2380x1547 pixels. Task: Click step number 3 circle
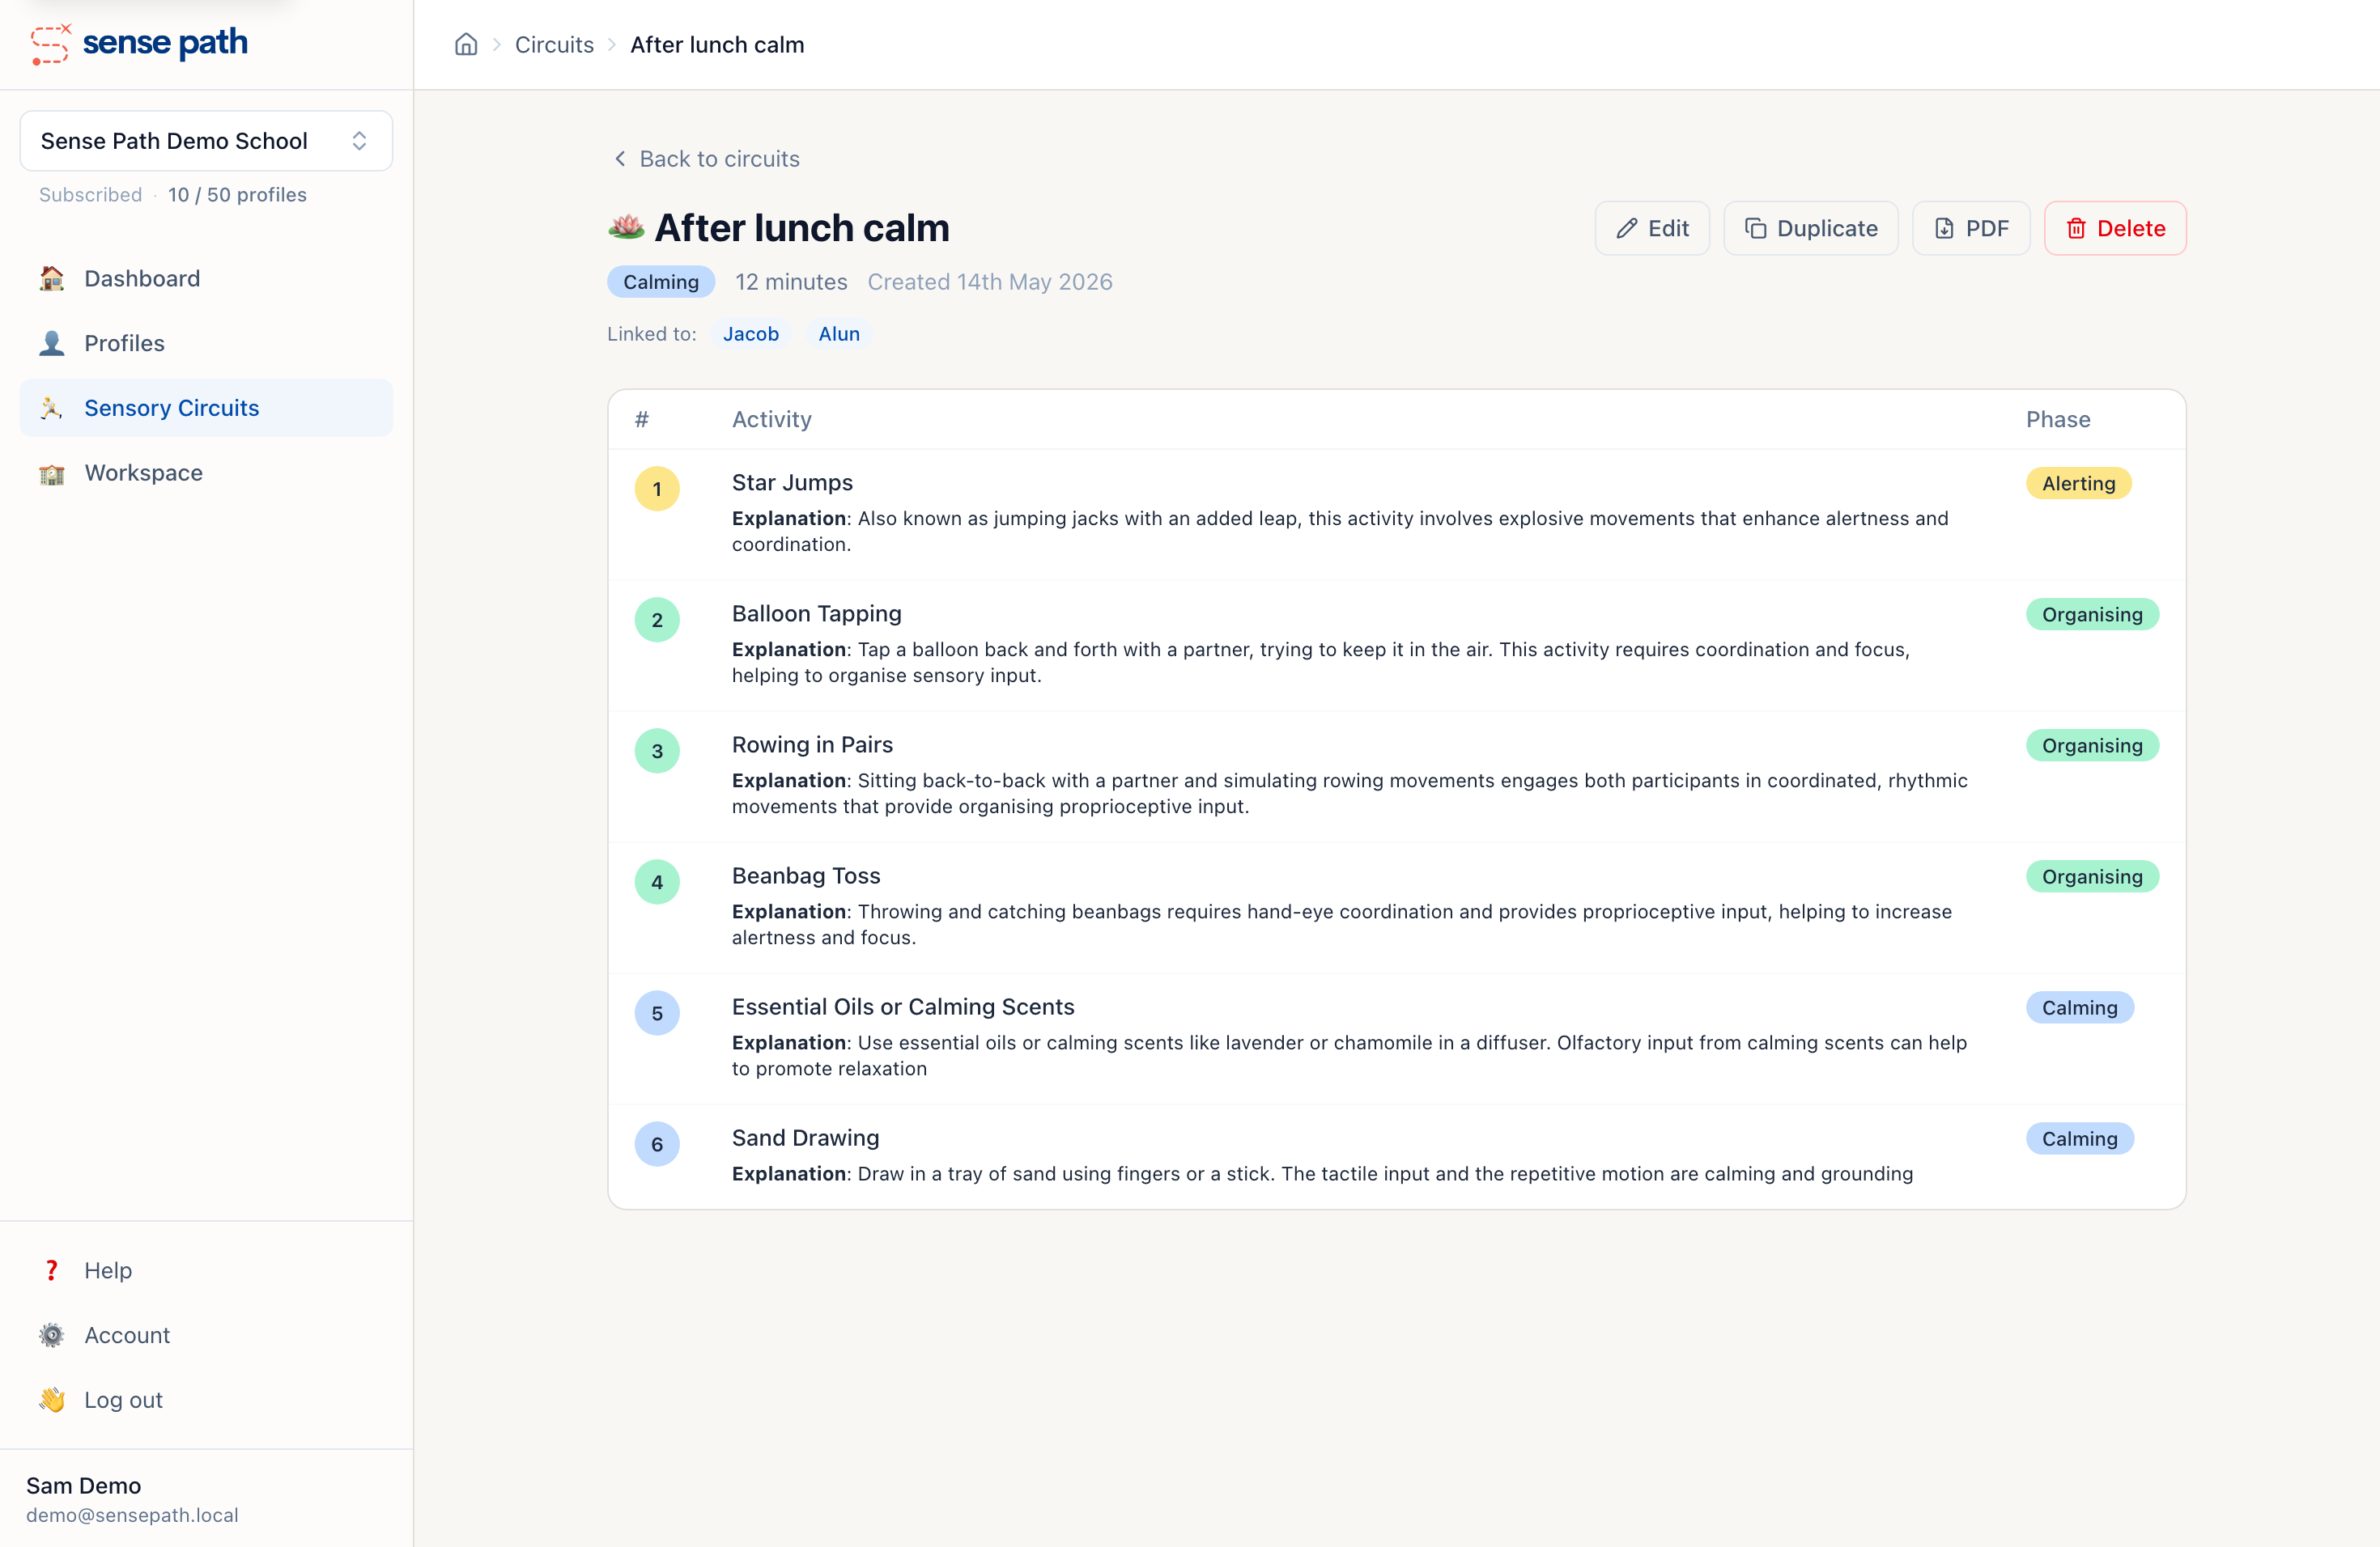(657, 751)
